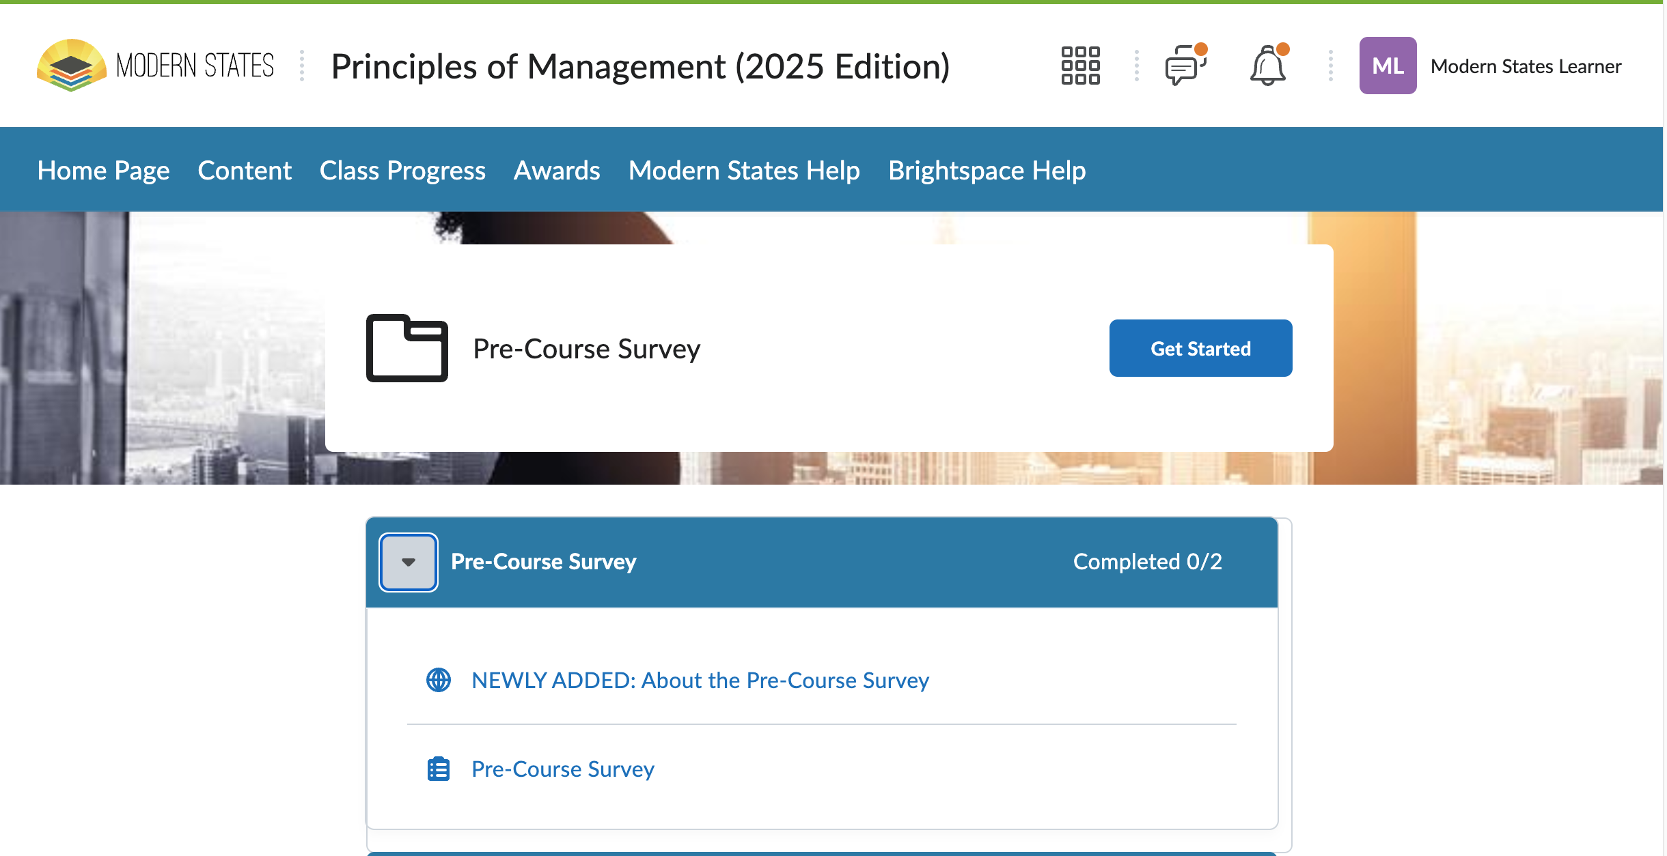Click the Modern States logo
The image size is (1667, 856).
[x=155, y=66]
